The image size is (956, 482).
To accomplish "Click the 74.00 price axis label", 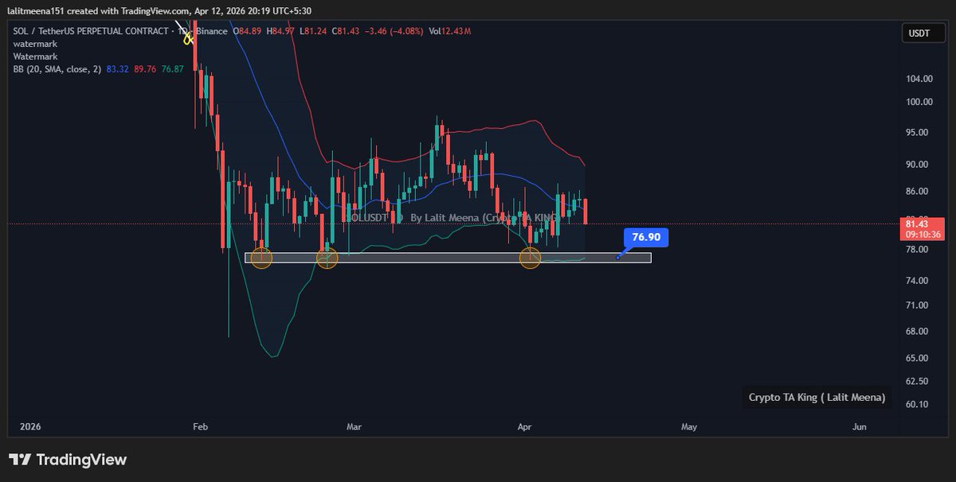I will pyautogui.click(x=917, y=282).
